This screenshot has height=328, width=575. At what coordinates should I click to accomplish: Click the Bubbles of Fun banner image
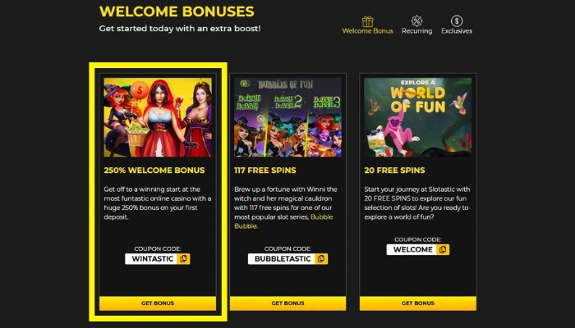[x=287, y=117]
